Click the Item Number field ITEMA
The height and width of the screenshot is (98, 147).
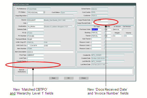point(35,49)
